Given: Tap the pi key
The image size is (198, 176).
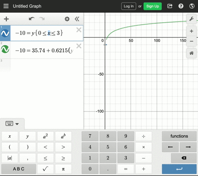Looking at the screenshot, I should click(x=63, y=169).
